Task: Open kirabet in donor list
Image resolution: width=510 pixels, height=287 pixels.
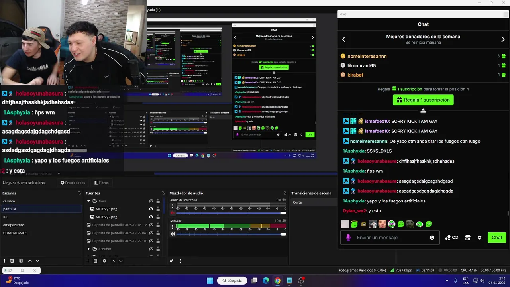Action: point(355,75)
